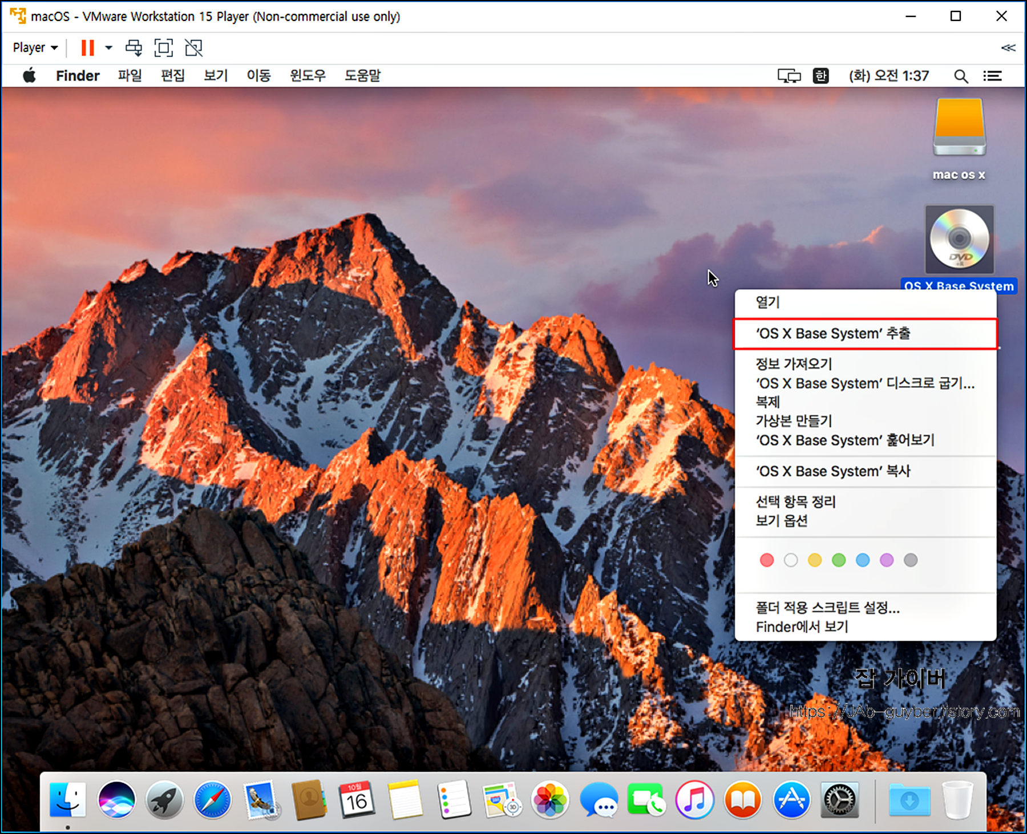Apply the purple color tag
This screenshot has height=834, width=1027.
pyautogui.click(x=887, y=560)
